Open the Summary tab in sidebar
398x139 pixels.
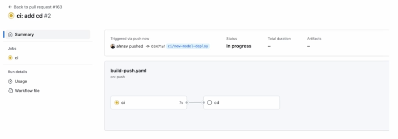pyautogui.click(x=47, y=35)
